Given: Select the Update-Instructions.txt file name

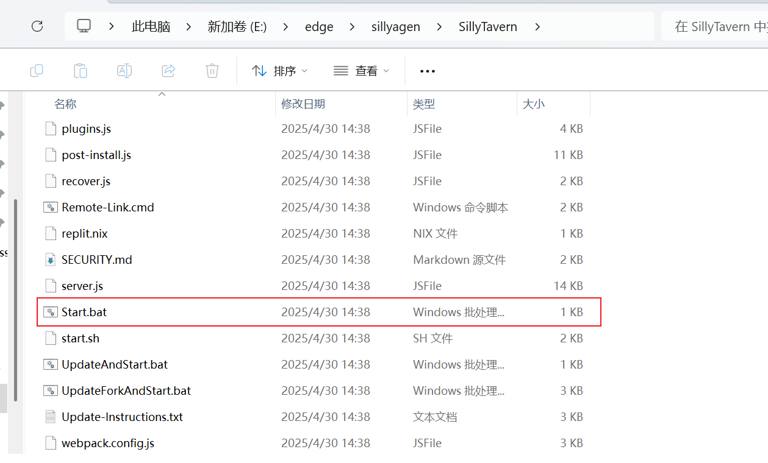Looking at the screenshot, I should 123,417.
